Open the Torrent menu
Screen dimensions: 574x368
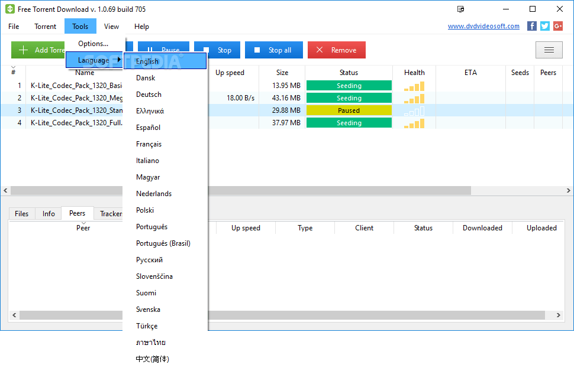tap(46, 27)
